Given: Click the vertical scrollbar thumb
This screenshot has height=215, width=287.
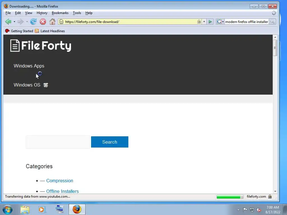Looking at the screenshot, I should 275,48.
